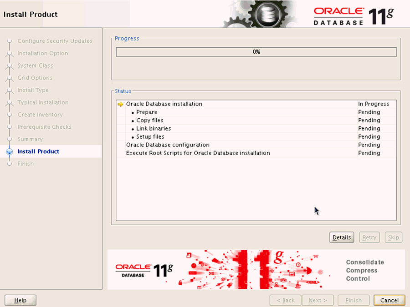
Task: Click Finish step in sidebar
Action: pyautogui.click(x=26, y=164)
